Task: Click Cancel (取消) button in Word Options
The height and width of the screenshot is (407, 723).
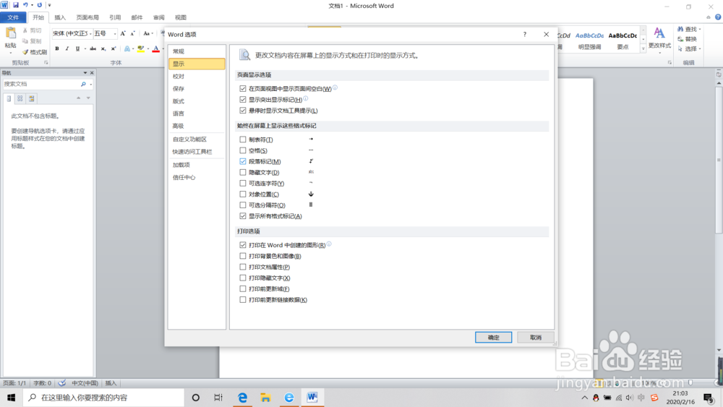Action: [x=535, y=338]
